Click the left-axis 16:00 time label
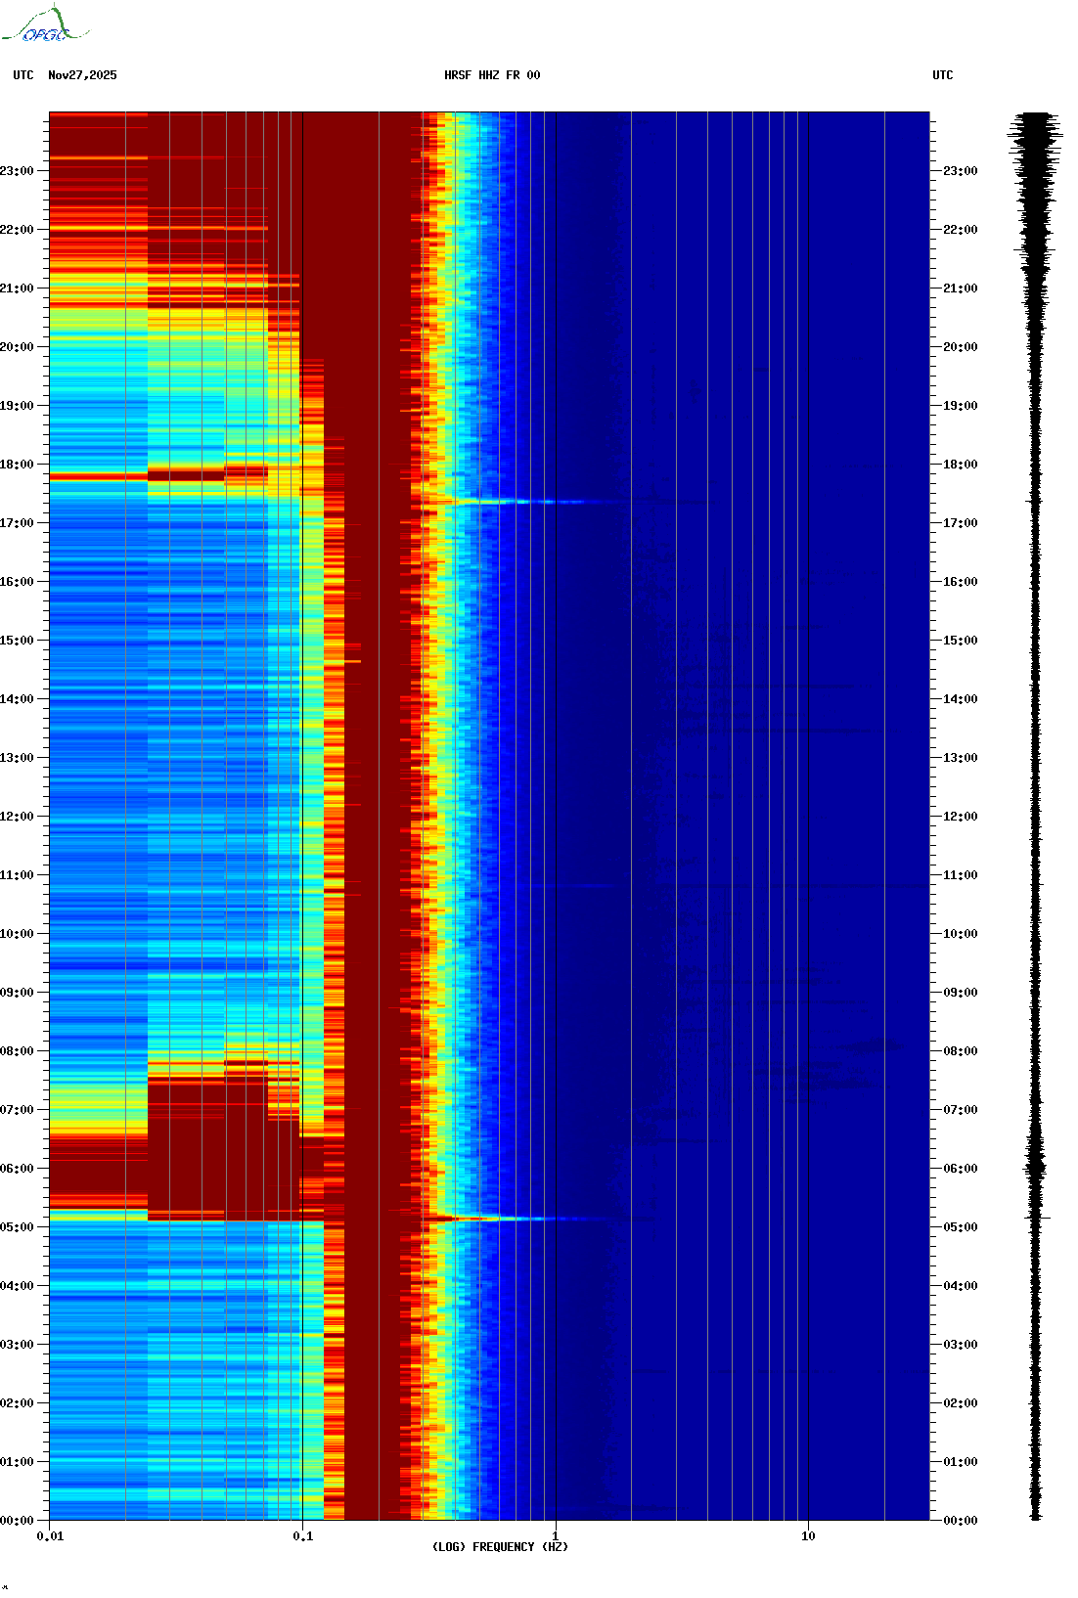 tap(17, 582)
